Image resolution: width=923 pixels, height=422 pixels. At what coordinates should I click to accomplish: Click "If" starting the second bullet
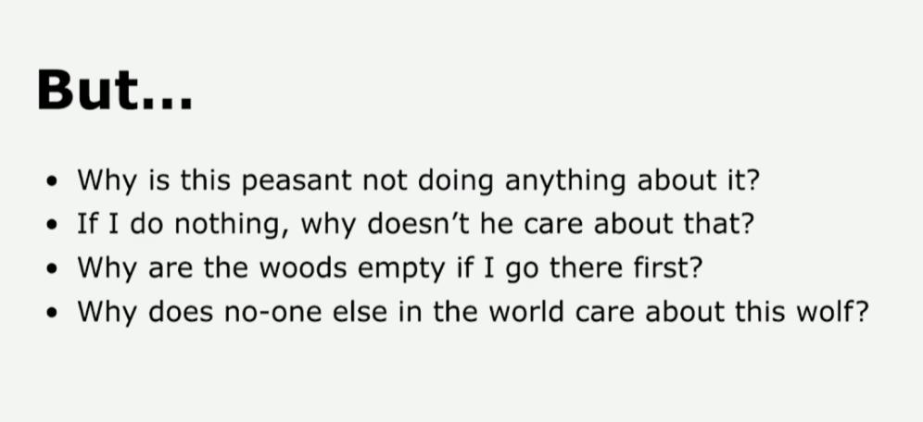coord(86,223)
